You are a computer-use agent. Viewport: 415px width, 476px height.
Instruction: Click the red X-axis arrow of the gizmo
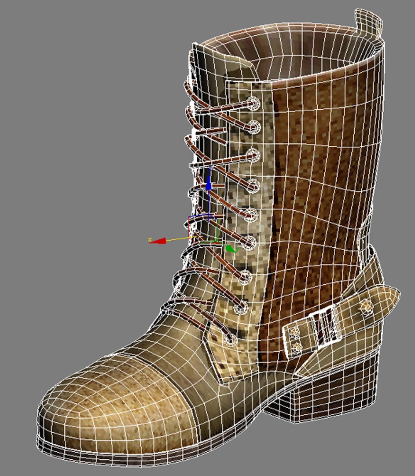(x=158, y=241)
